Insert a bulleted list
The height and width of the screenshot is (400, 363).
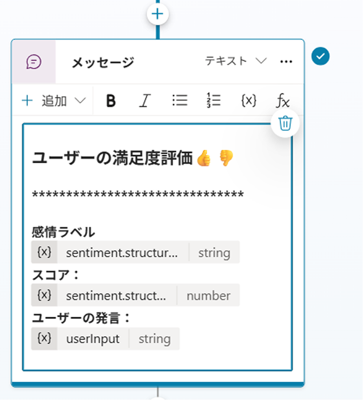[x=180, y=101]
